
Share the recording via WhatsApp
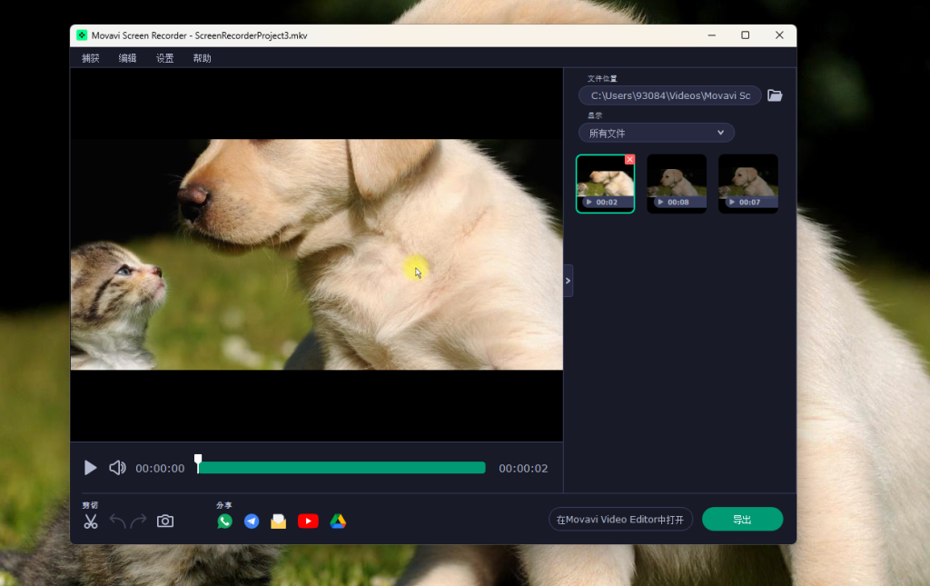[x=224, y=521]
